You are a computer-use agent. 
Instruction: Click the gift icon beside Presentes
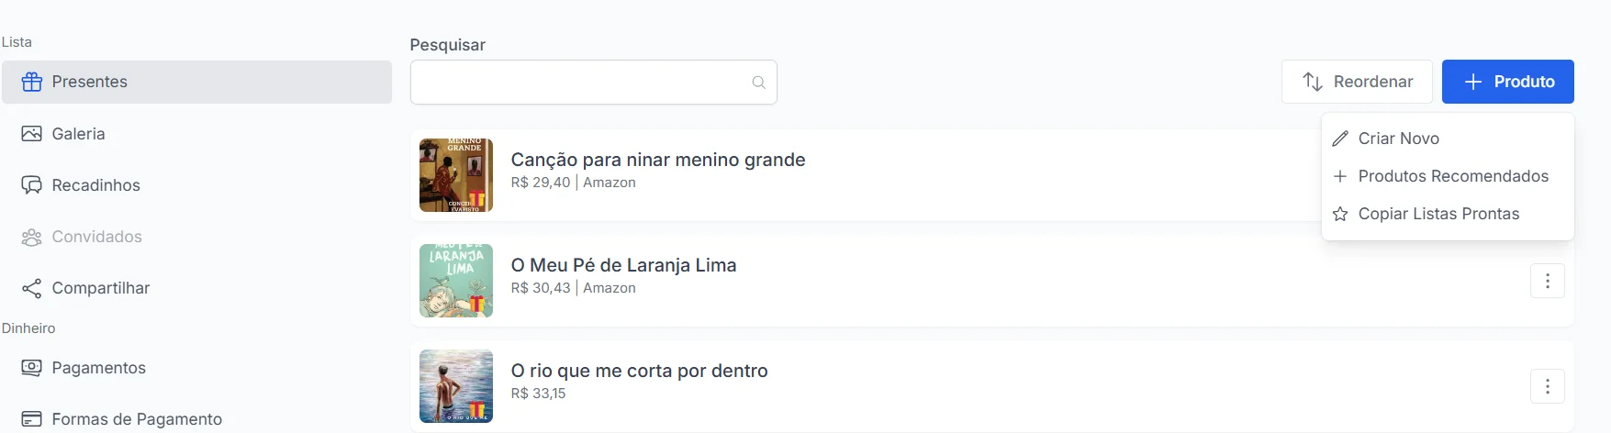tap(32, 82)
